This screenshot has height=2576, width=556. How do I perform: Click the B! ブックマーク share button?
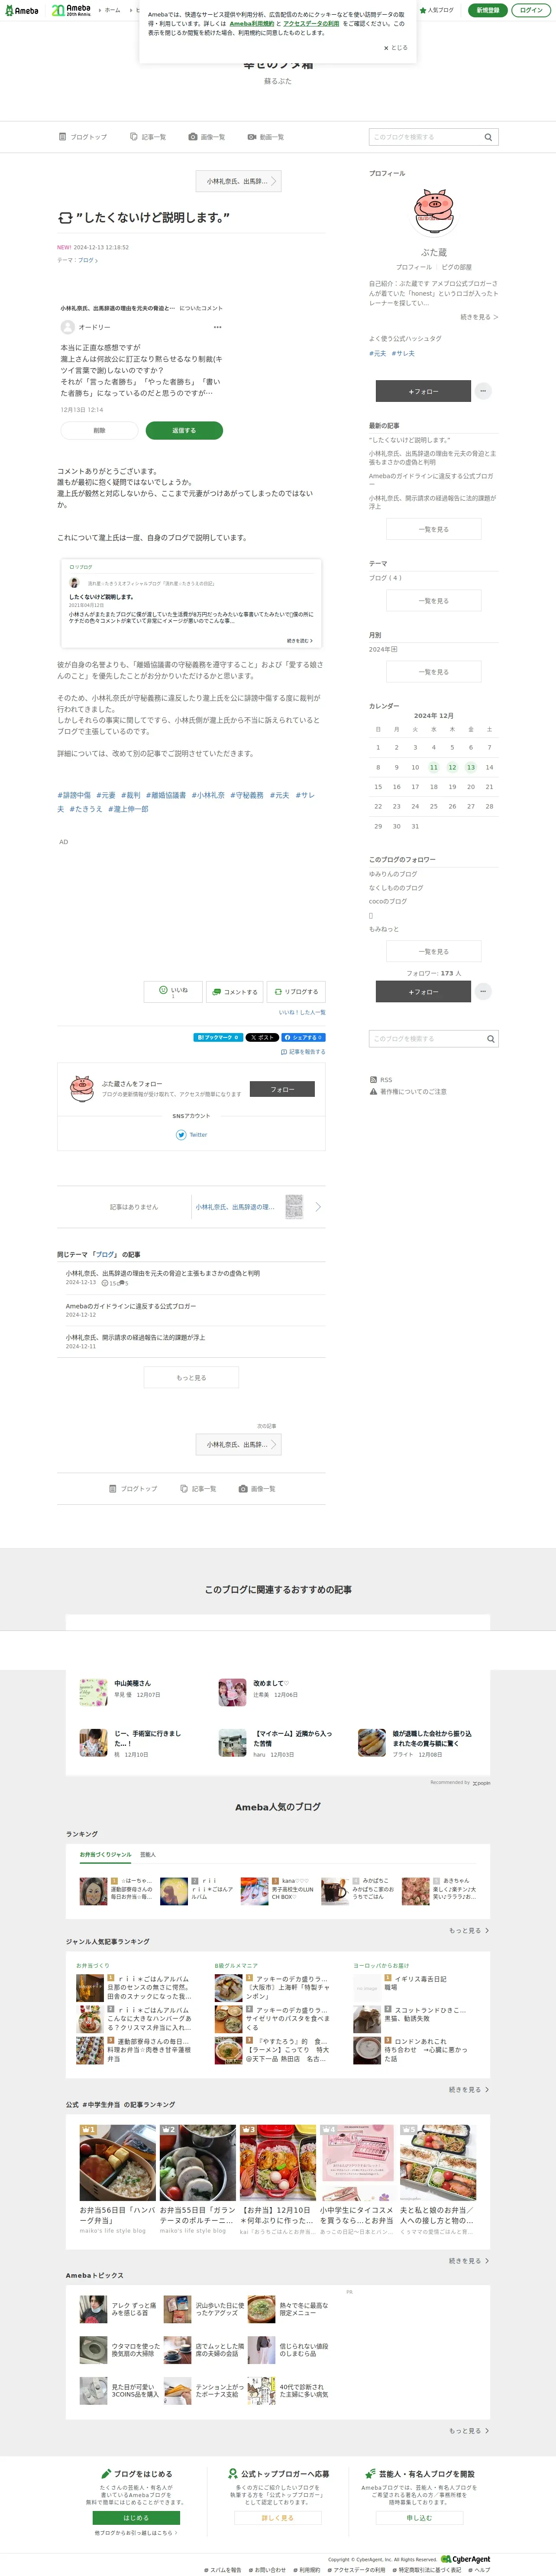(218, 1037)
